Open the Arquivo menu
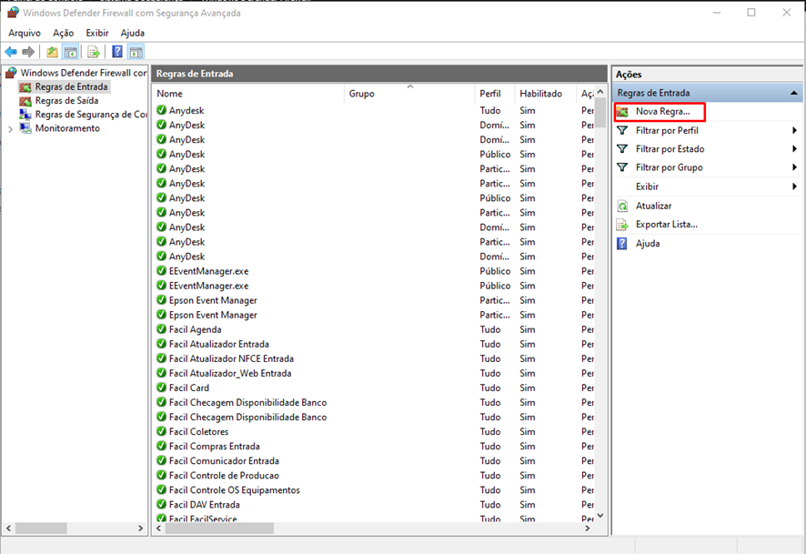 pos(25,33)
